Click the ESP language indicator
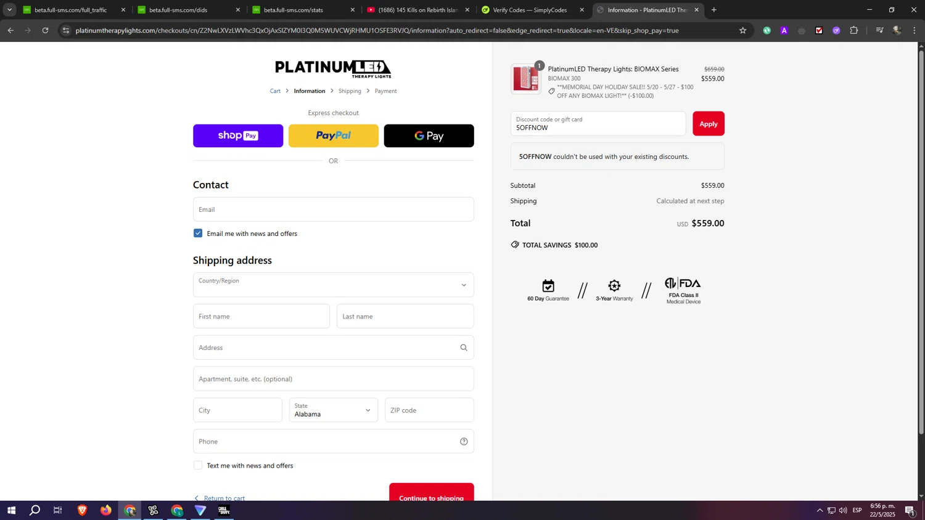Viewport: 925px width, 520px height. coord(857,510)
